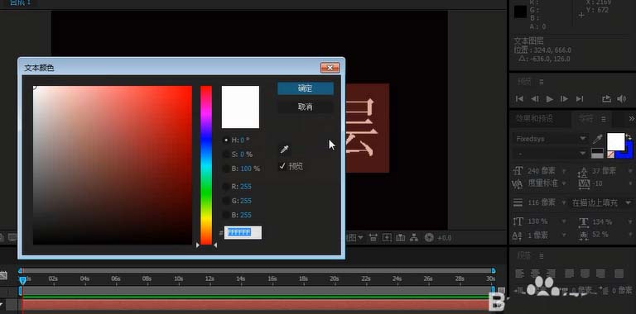This screenshot has width=636, height=314.
Task: Uncheck the 预览 preview checkbox
Action: coord(282,166)
